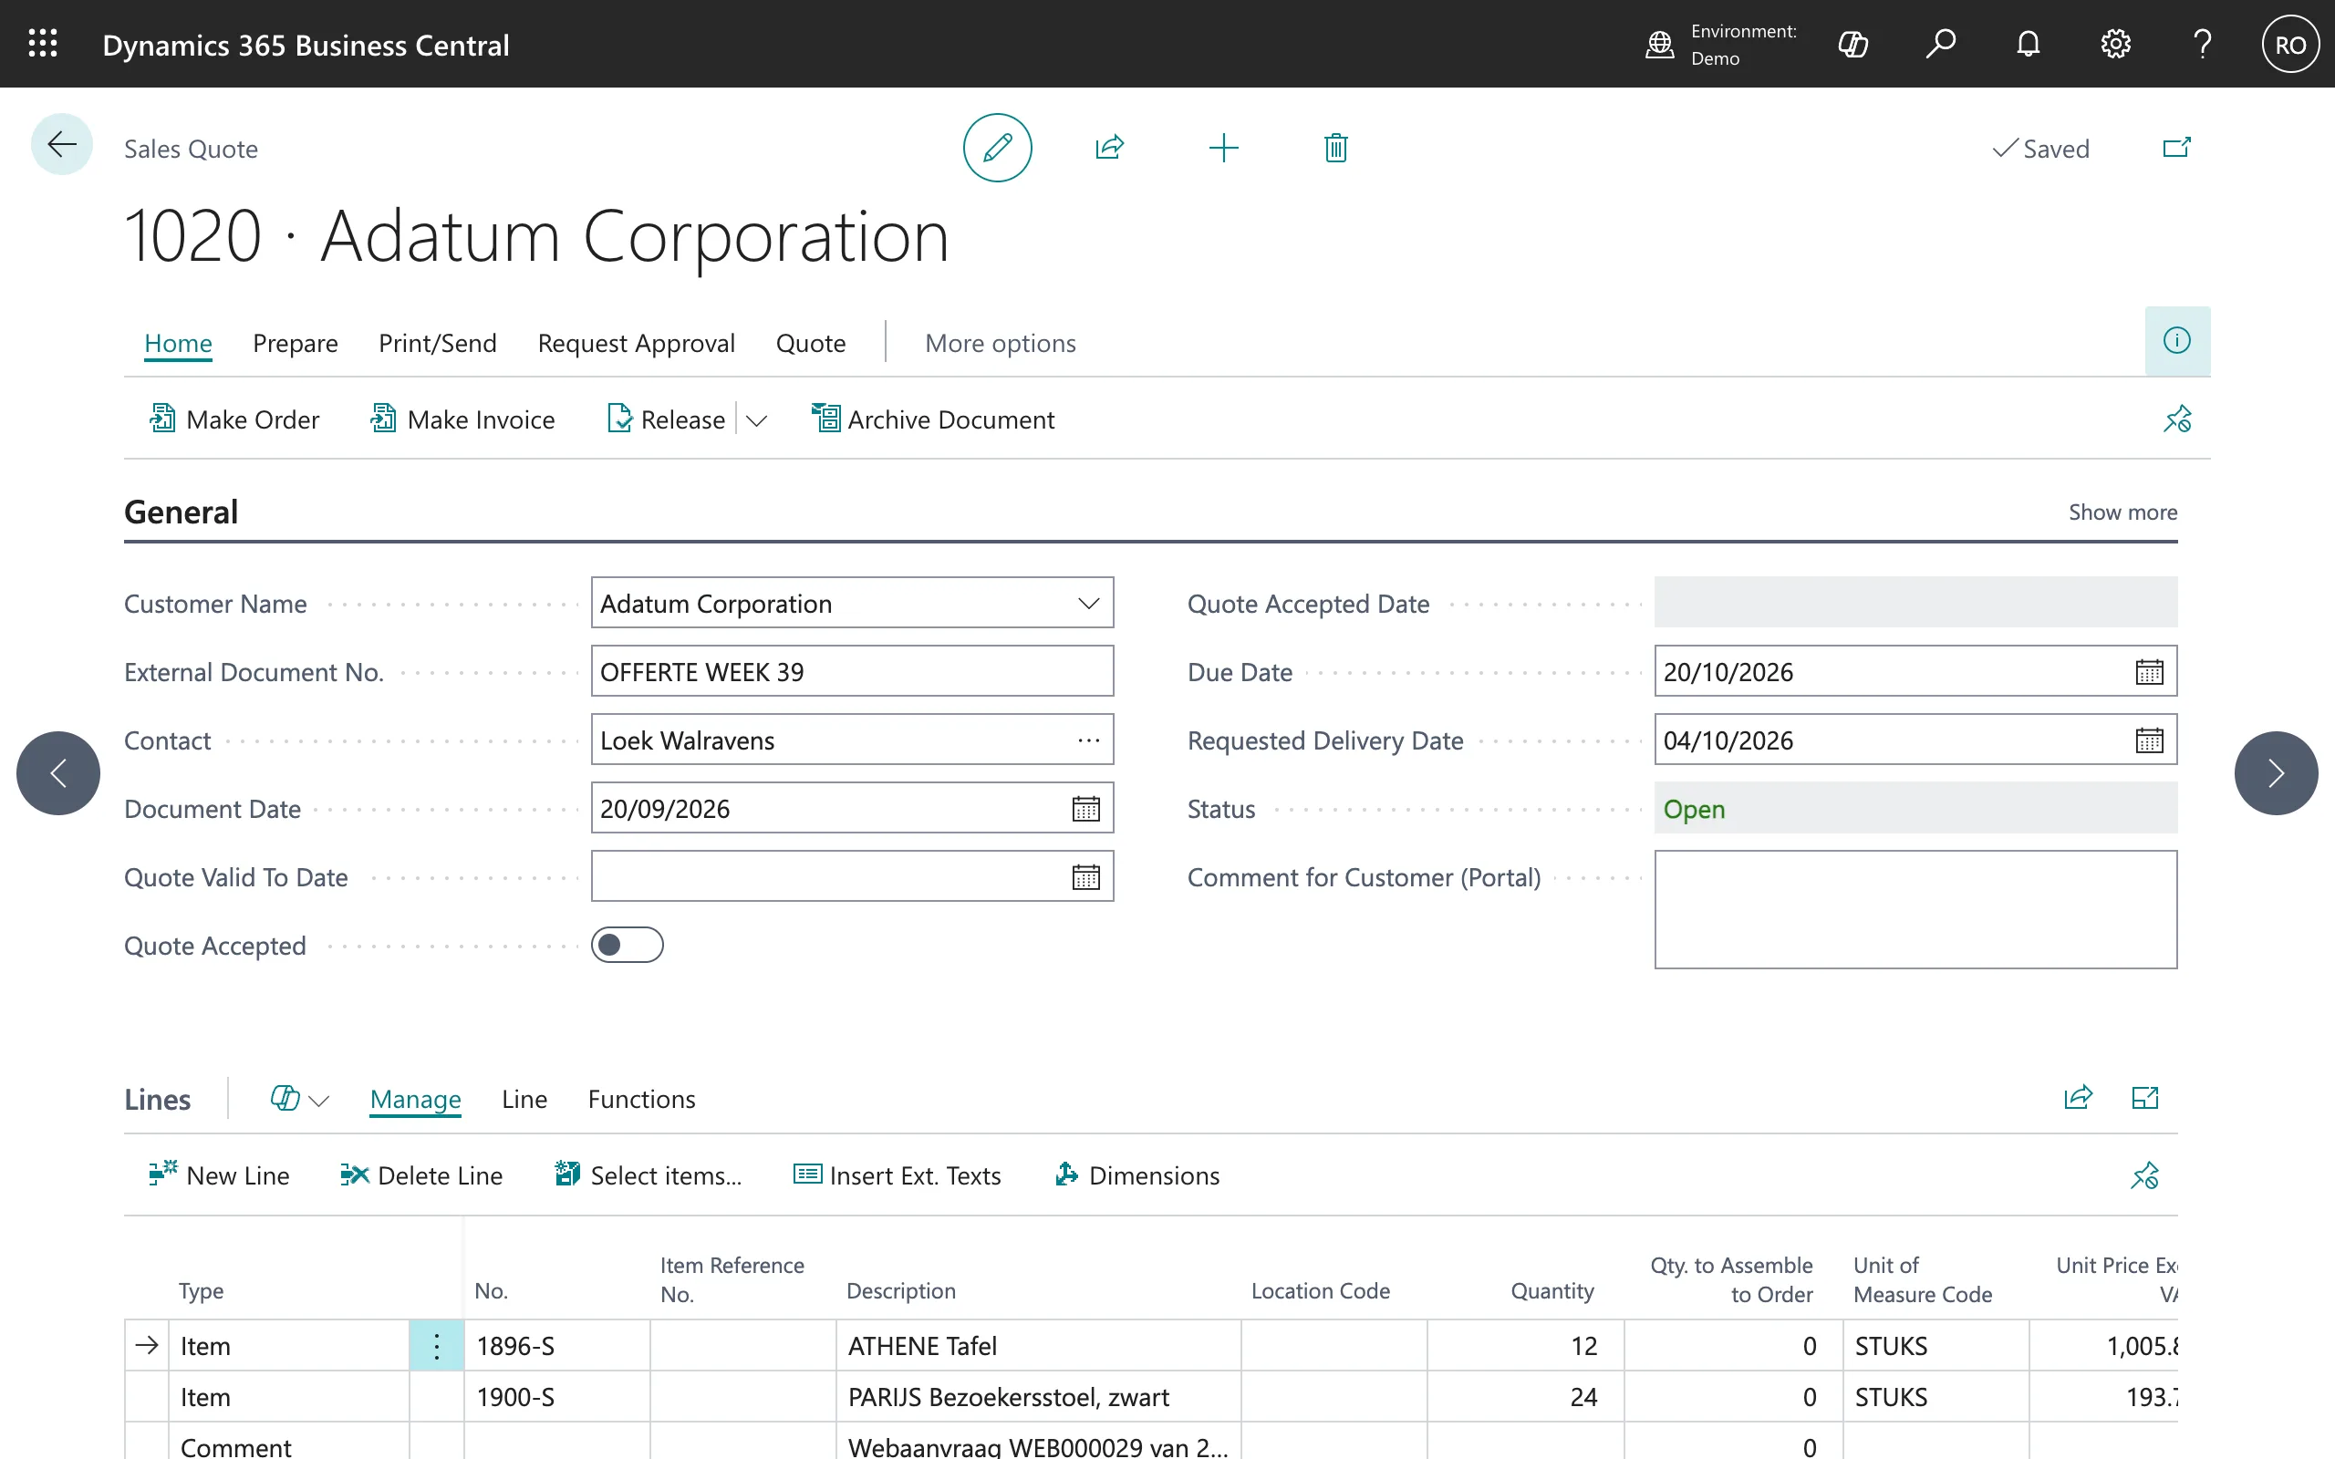Open Contact lookup ellipsis button
2335x1459 pixels.
pyautogui.click(x=1088, y=740)
